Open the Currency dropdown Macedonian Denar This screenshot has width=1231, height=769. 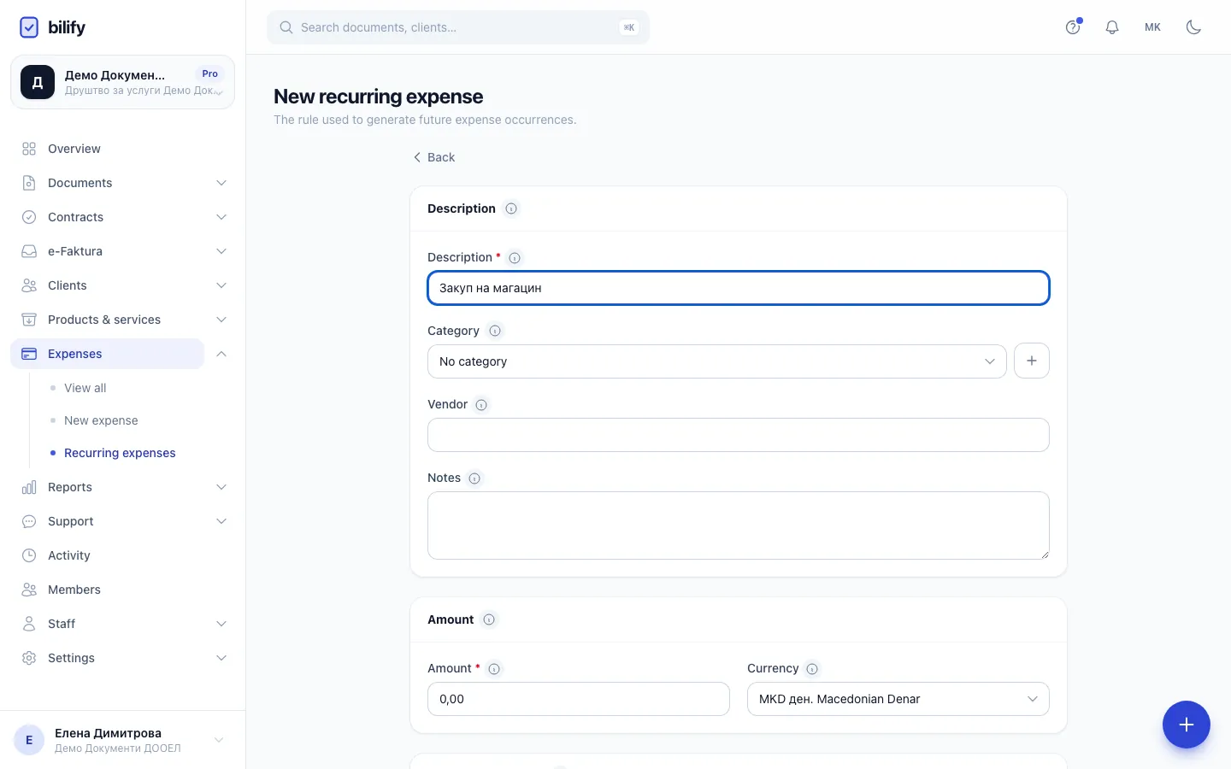898,699
